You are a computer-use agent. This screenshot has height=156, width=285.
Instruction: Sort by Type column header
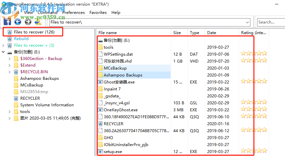(196, 33)
